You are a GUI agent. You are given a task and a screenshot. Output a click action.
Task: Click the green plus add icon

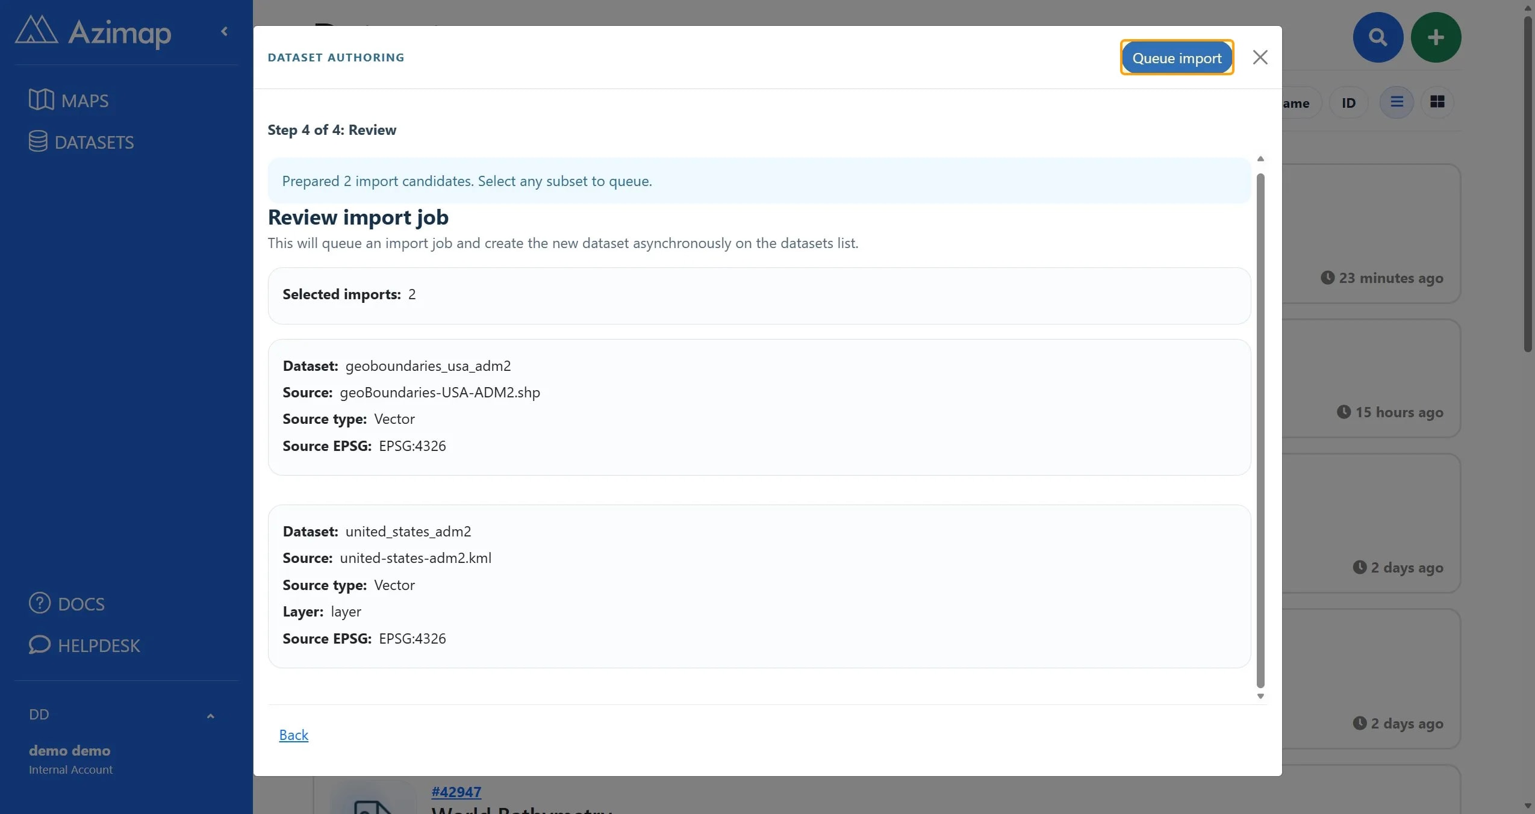(1436, 37)
